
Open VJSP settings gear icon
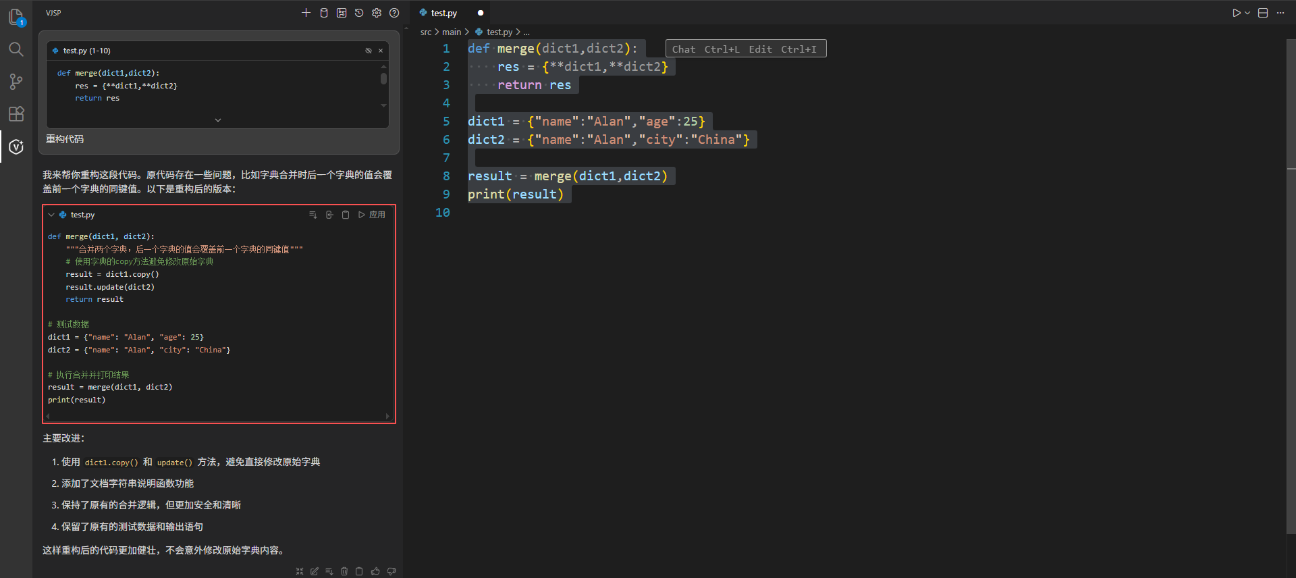tap(377, 13)
